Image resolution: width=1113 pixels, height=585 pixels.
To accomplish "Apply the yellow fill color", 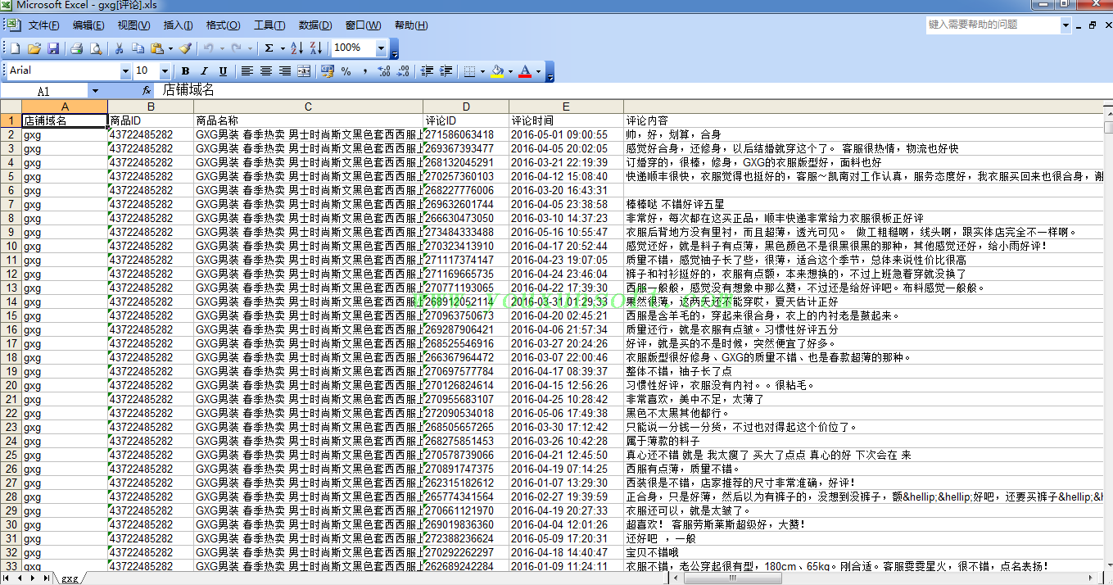I will click(498, 71).
